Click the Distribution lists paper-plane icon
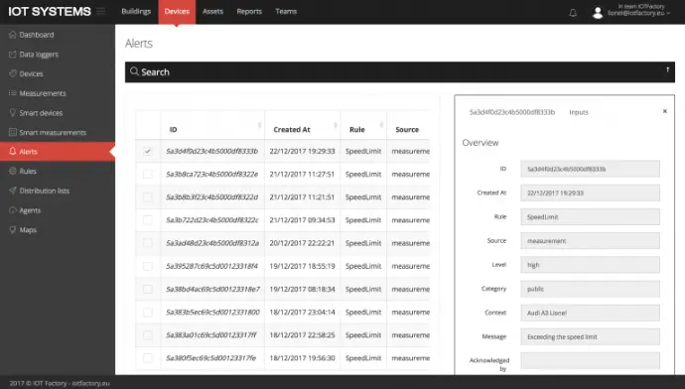Image resolution: width=685 pixels, height=389 pixels. (12, 191)
